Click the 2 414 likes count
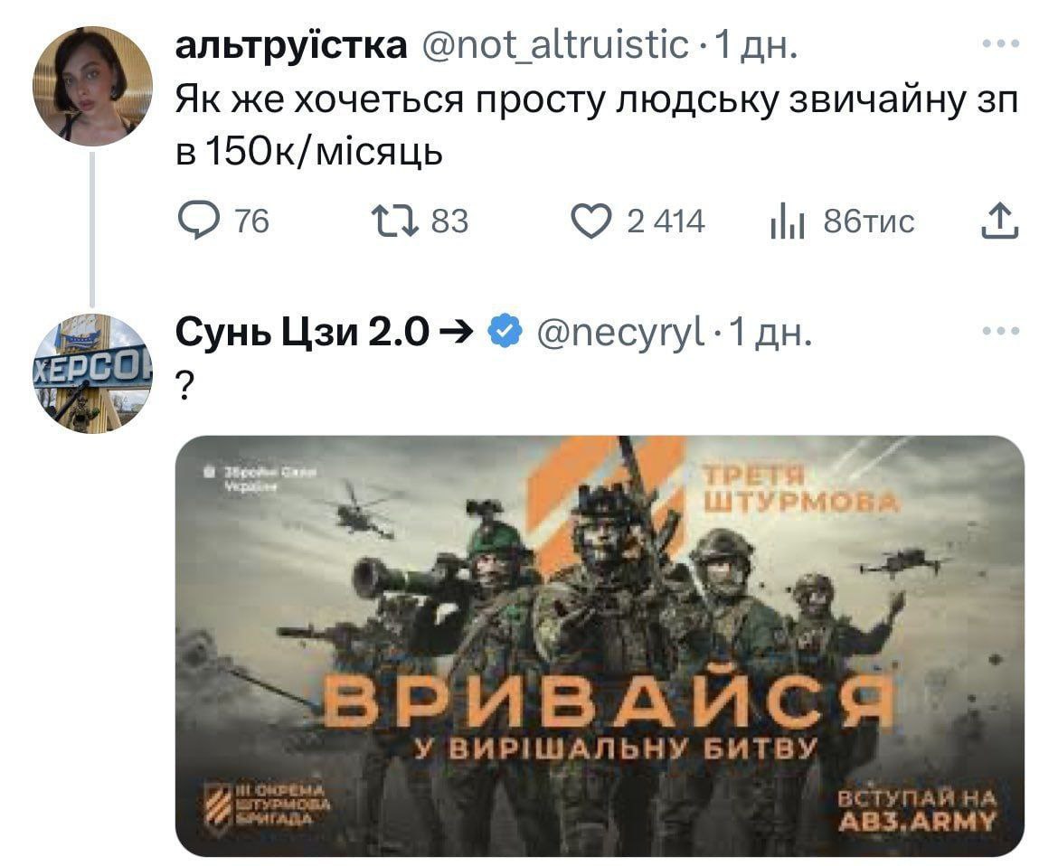 point(666,221)
